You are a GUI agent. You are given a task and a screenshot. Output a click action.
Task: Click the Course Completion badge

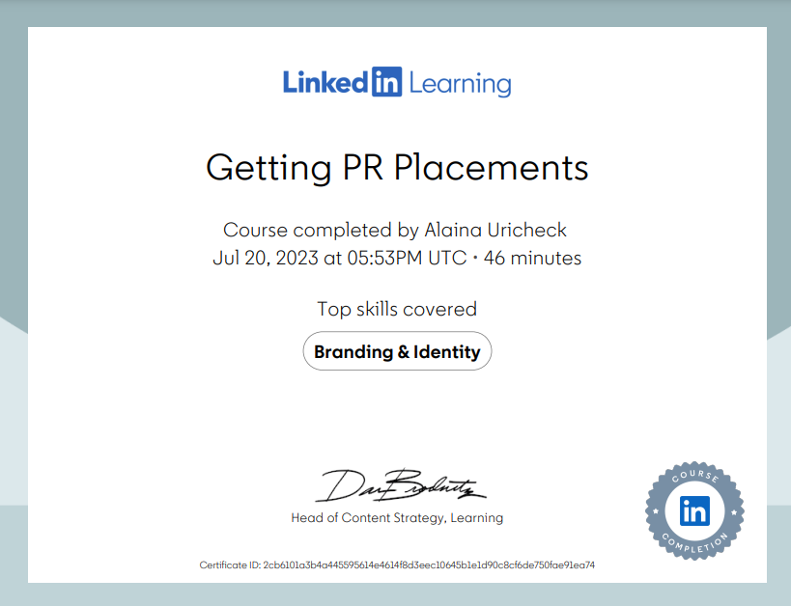694,510
